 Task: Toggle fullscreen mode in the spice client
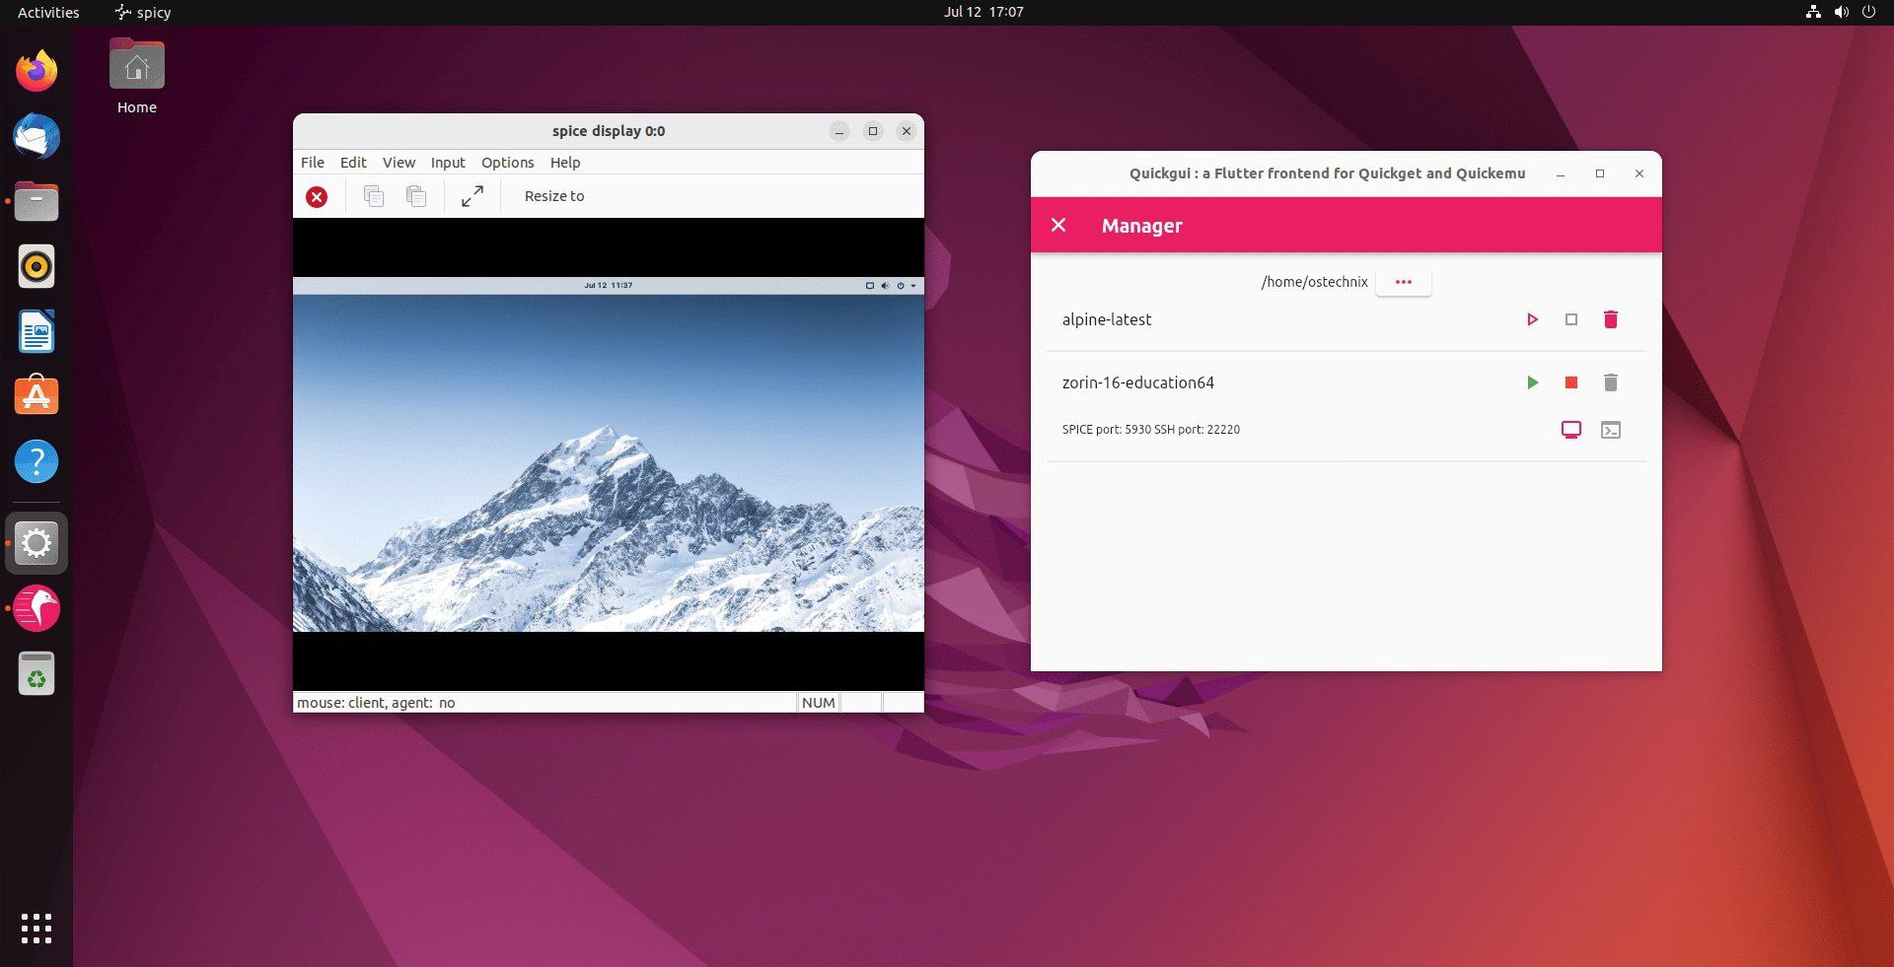(473, 196)
